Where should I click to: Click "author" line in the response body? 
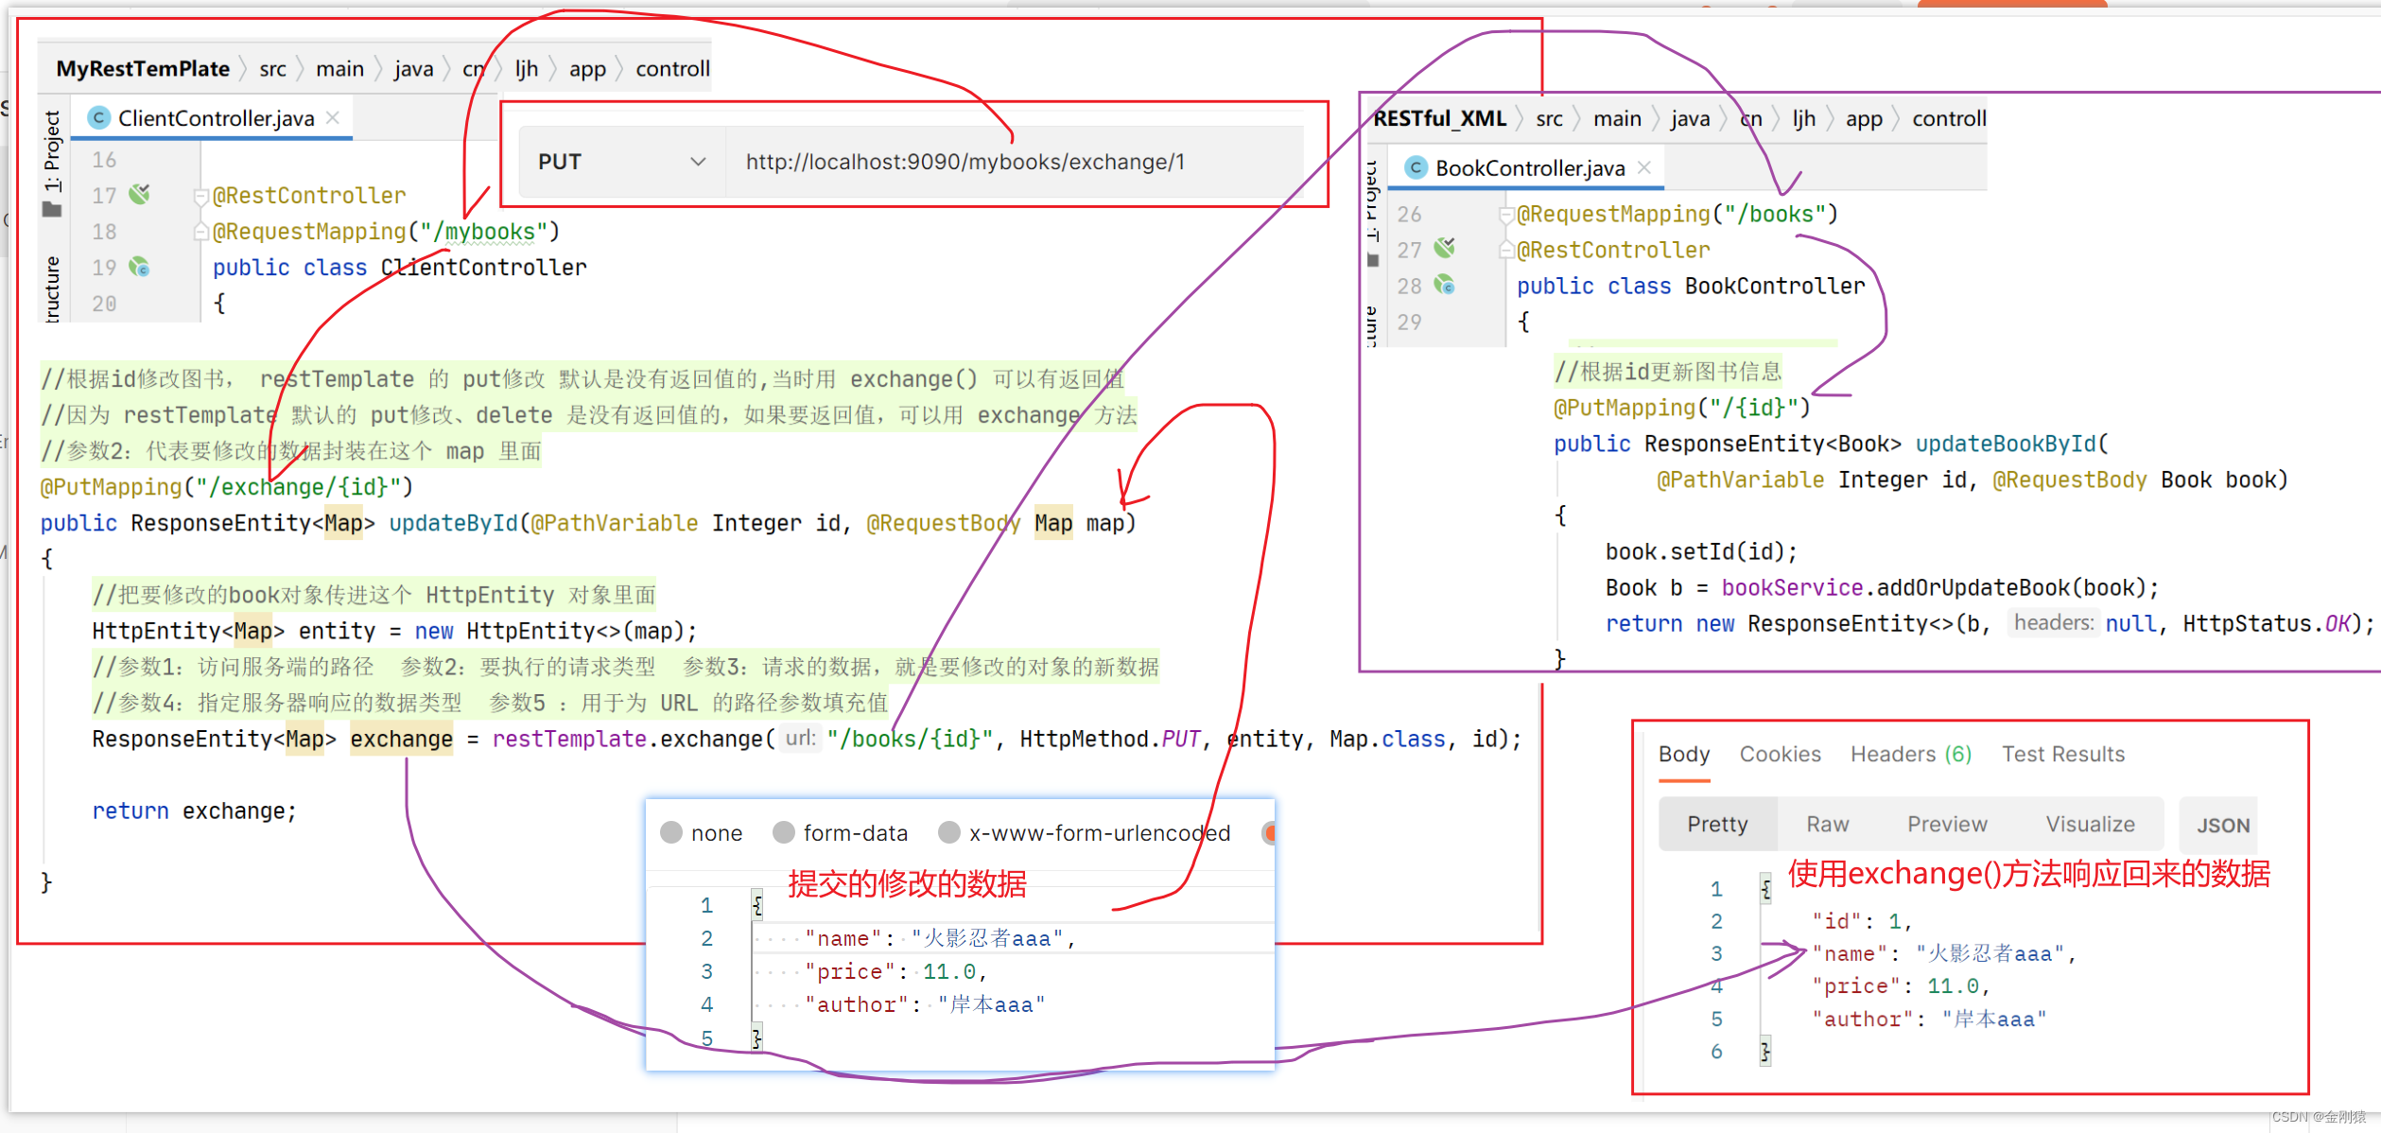pos(1929,1019)
